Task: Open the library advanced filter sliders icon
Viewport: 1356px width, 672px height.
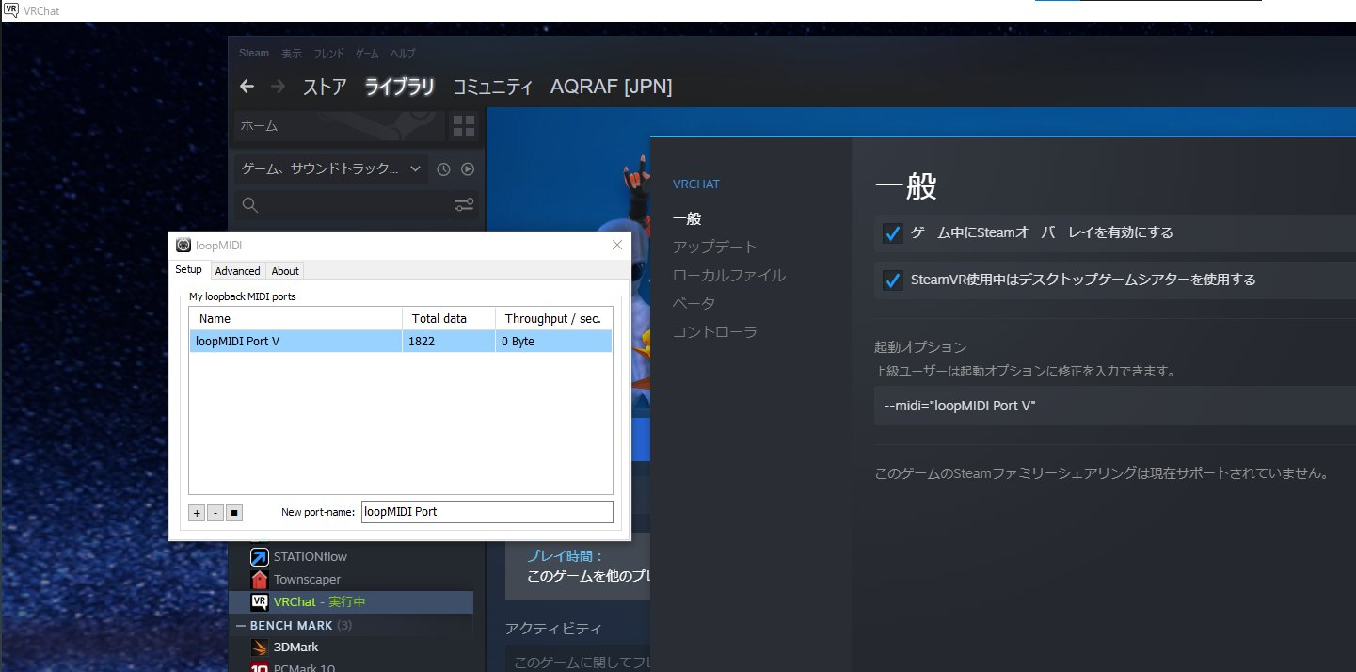Action: point(464,204)
